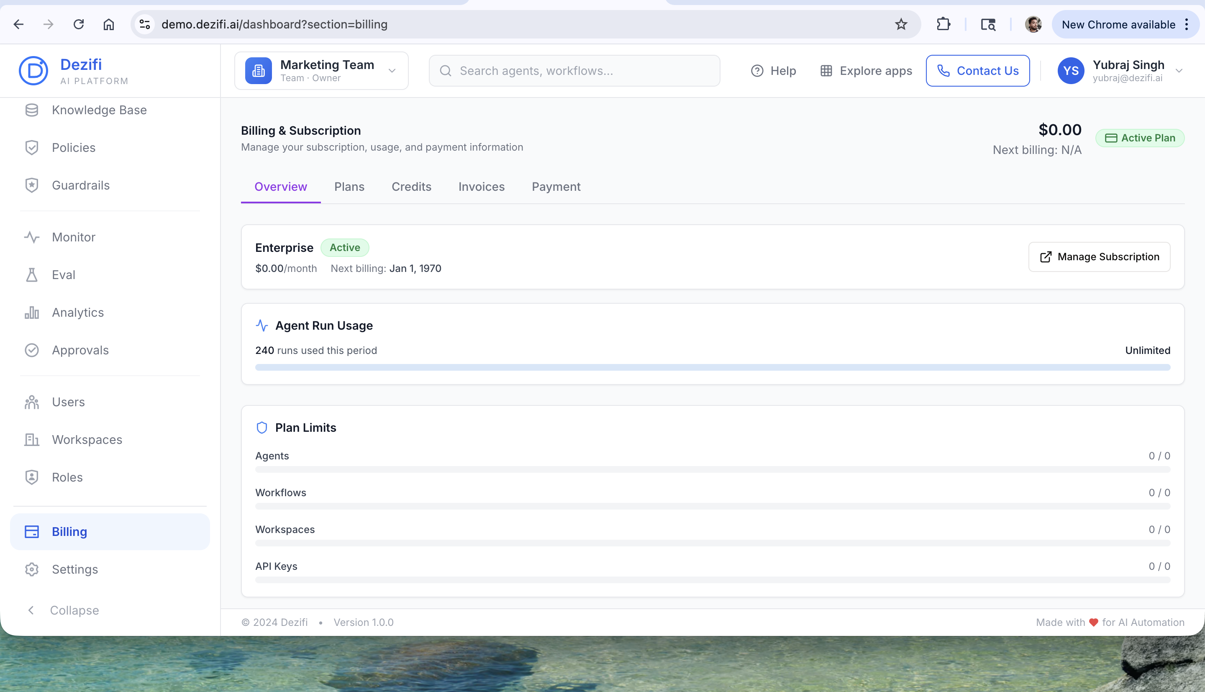The width and height of the screenshot is (1205, 692).
Task: Open the Monitor section
Action: (110, 237)
